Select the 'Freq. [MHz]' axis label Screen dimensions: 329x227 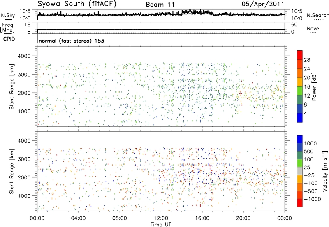[7, 27]
